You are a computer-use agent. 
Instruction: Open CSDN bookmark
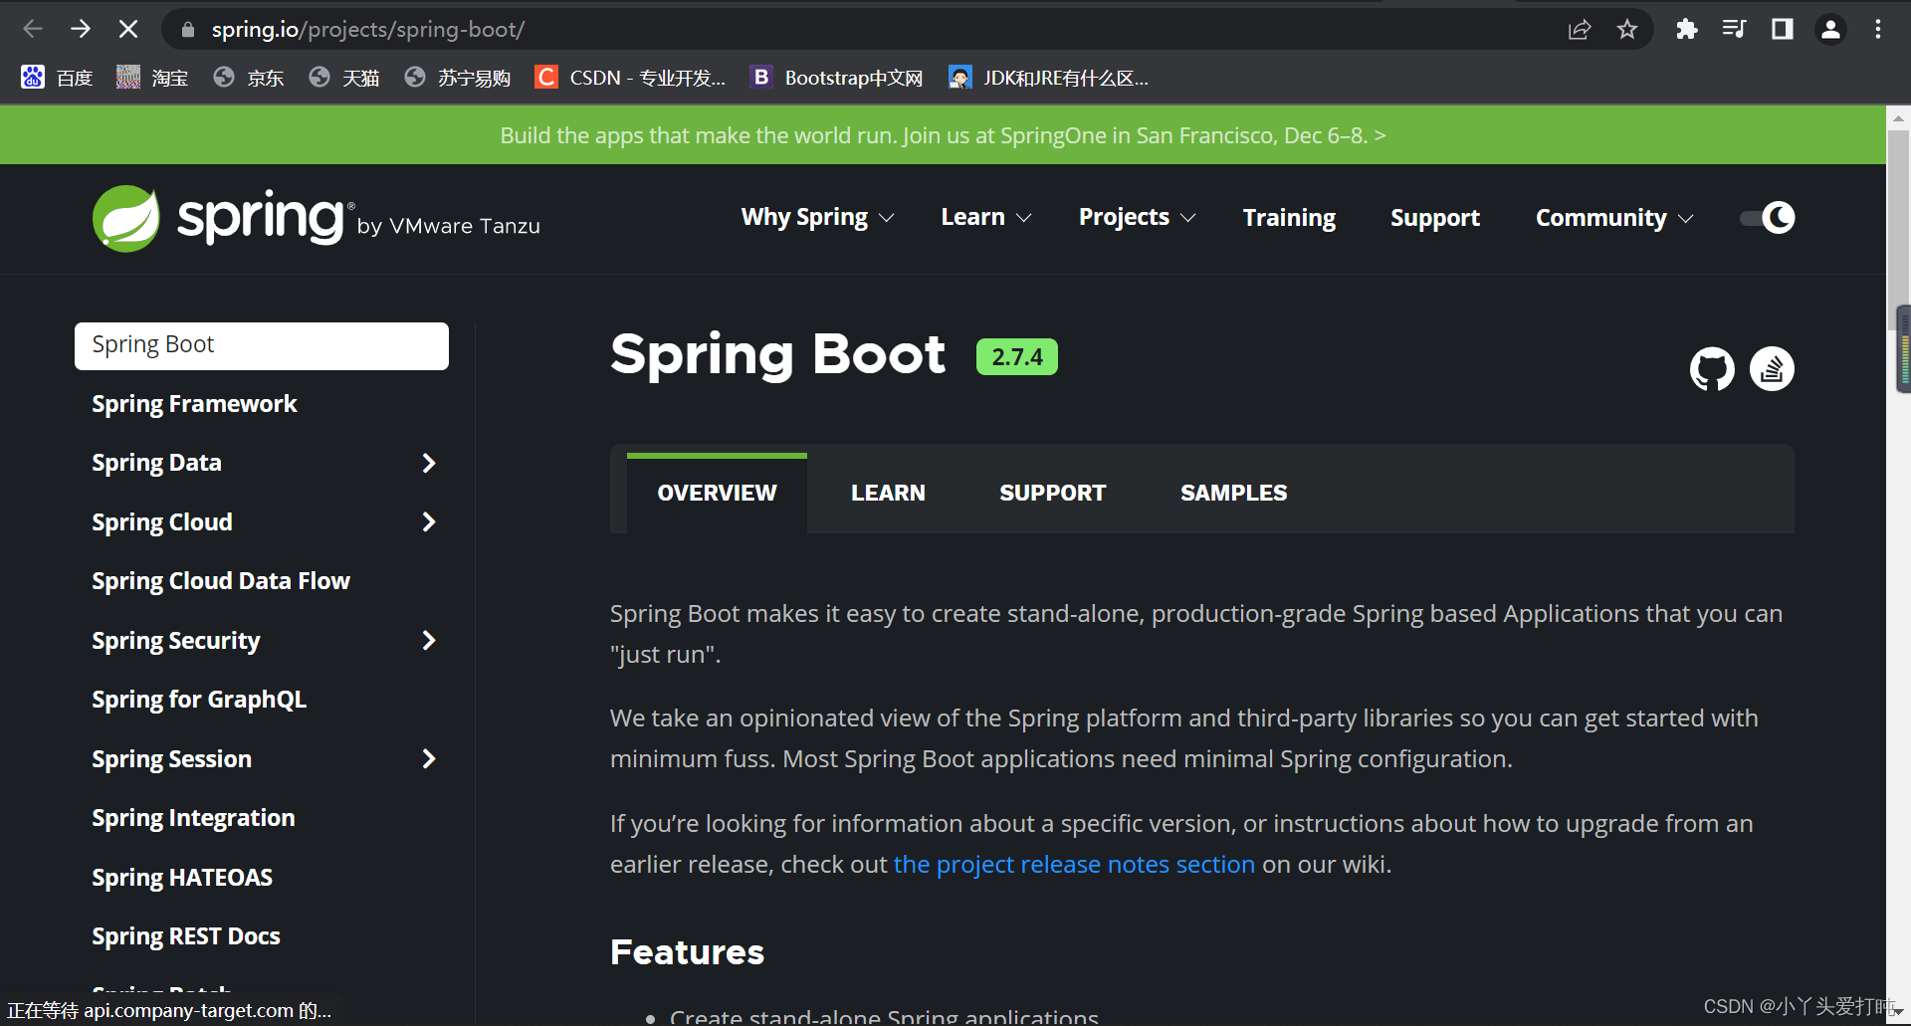pyautogui.click(x=631, y=78)
